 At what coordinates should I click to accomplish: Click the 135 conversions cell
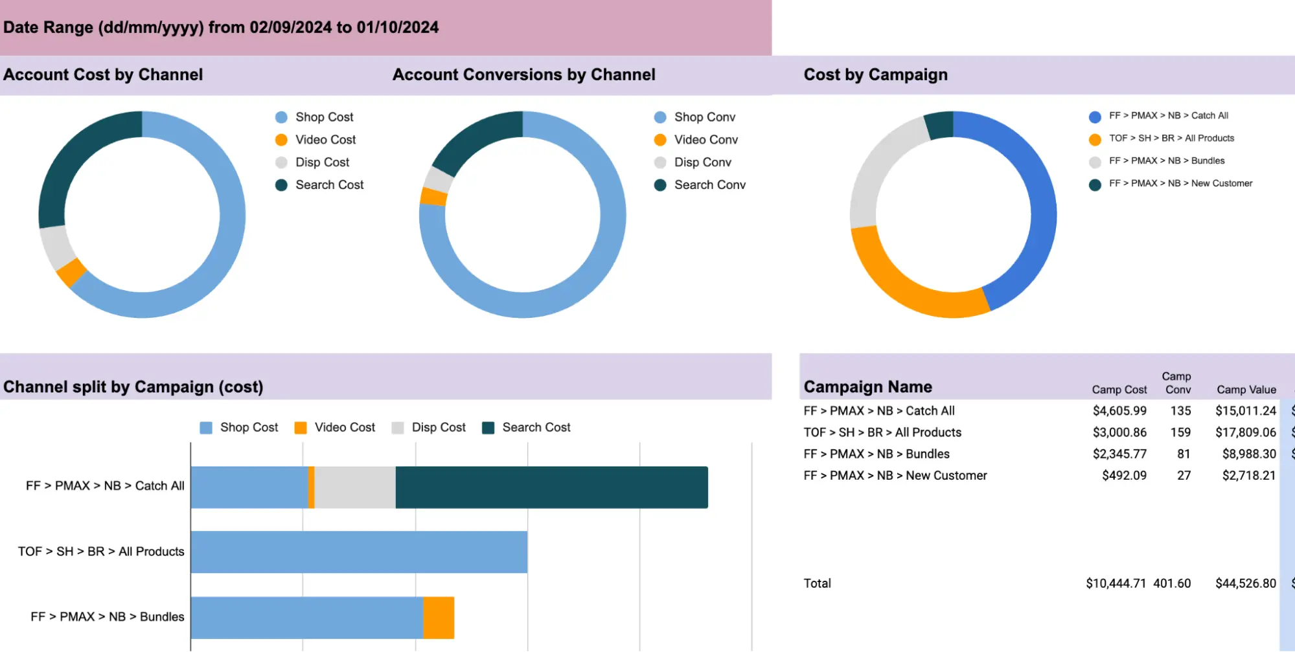click(x=1180, y=411)
